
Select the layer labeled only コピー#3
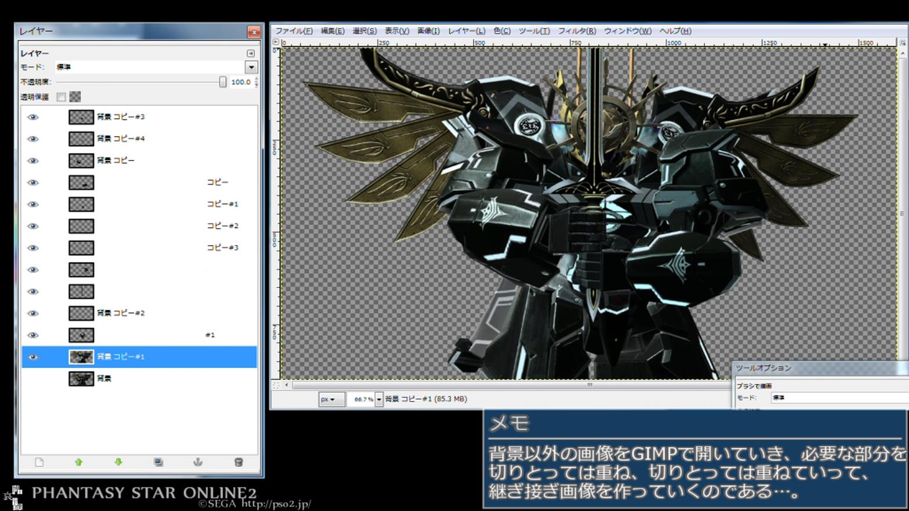tap(223, 248)
